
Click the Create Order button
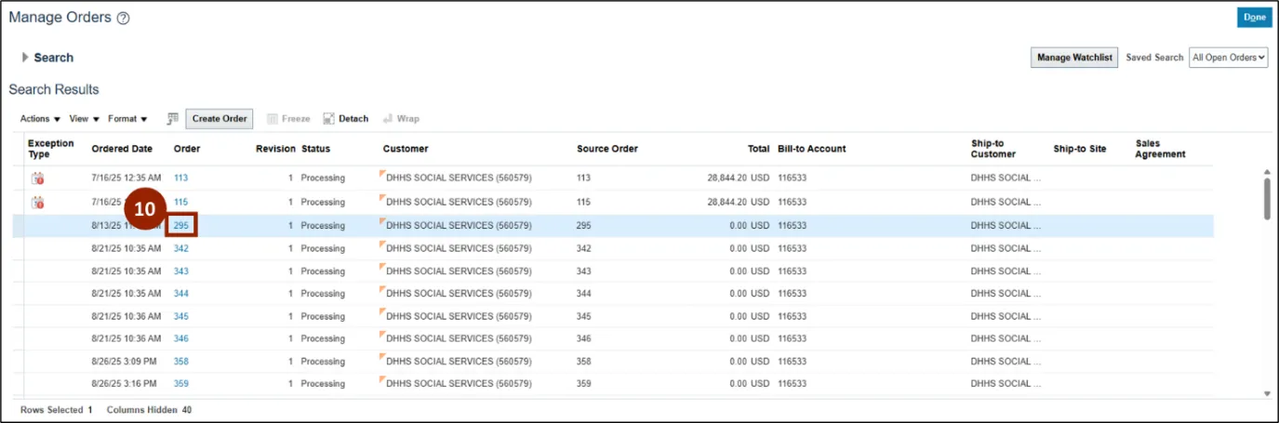(x=220, y=119)
